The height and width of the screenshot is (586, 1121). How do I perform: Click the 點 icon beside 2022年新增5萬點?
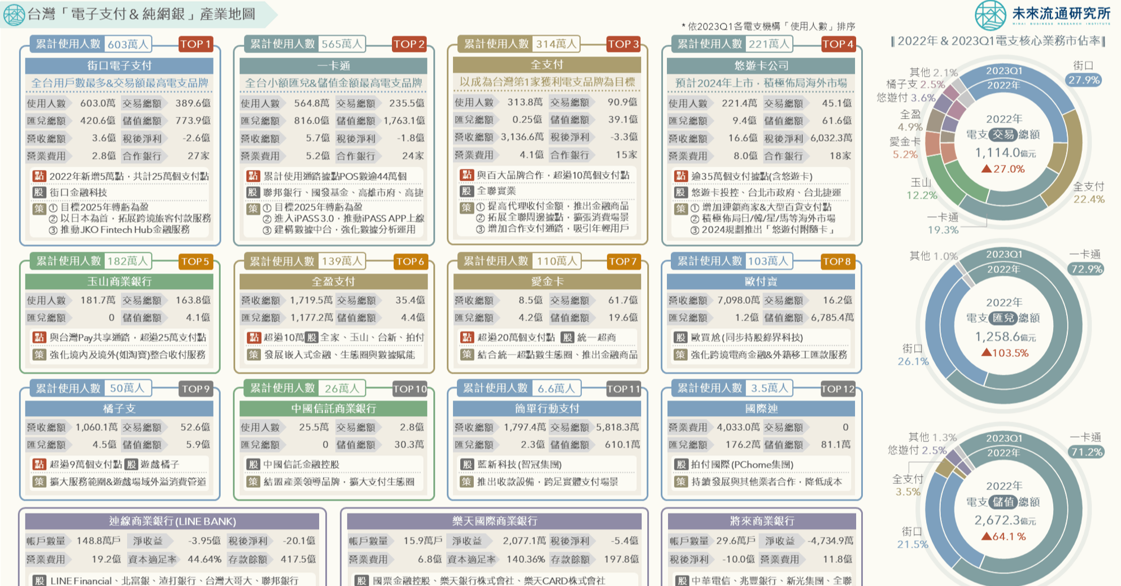(39, 176)
